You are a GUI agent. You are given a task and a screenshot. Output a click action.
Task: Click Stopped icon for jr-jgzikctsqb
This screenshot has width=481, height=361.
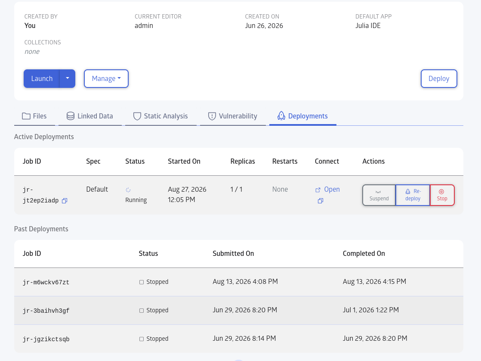click(142, 339)
